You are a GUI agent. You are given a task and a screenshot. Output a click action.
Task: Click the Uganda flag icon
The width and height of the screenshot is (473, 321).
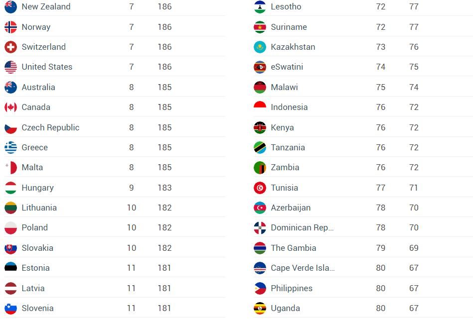pos(260,308)
